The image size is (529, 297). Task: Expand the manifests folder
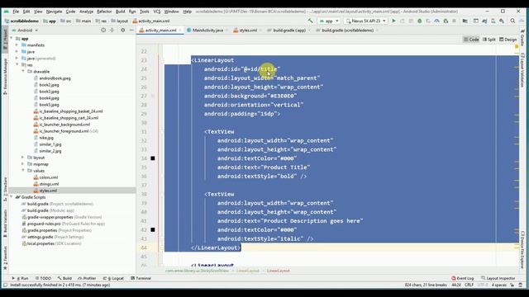[x=17, y=45]
